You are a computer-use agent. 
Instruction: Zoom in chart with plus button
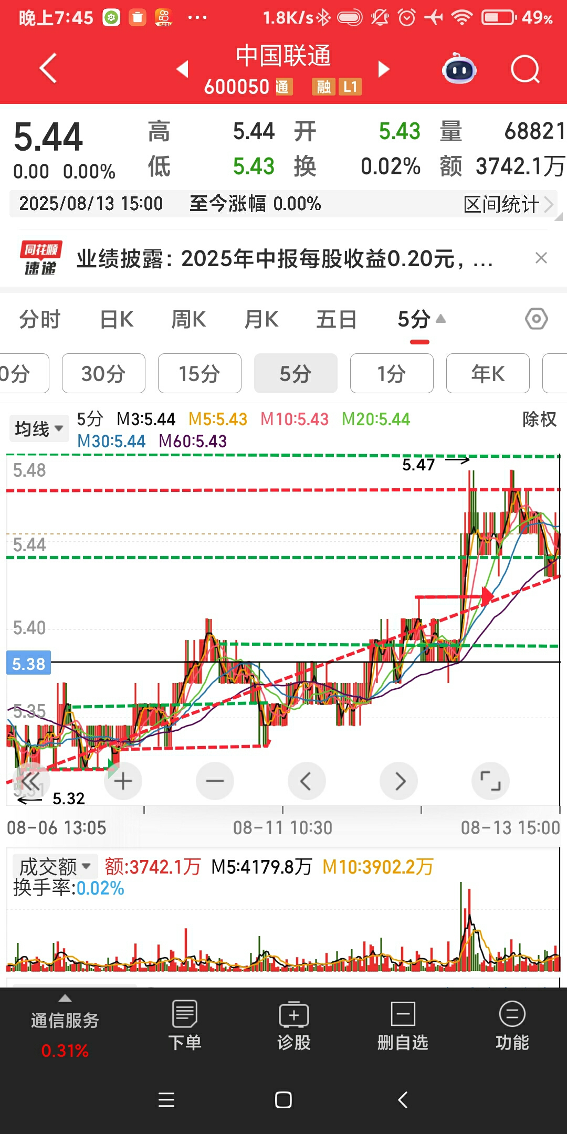(123, 781)
